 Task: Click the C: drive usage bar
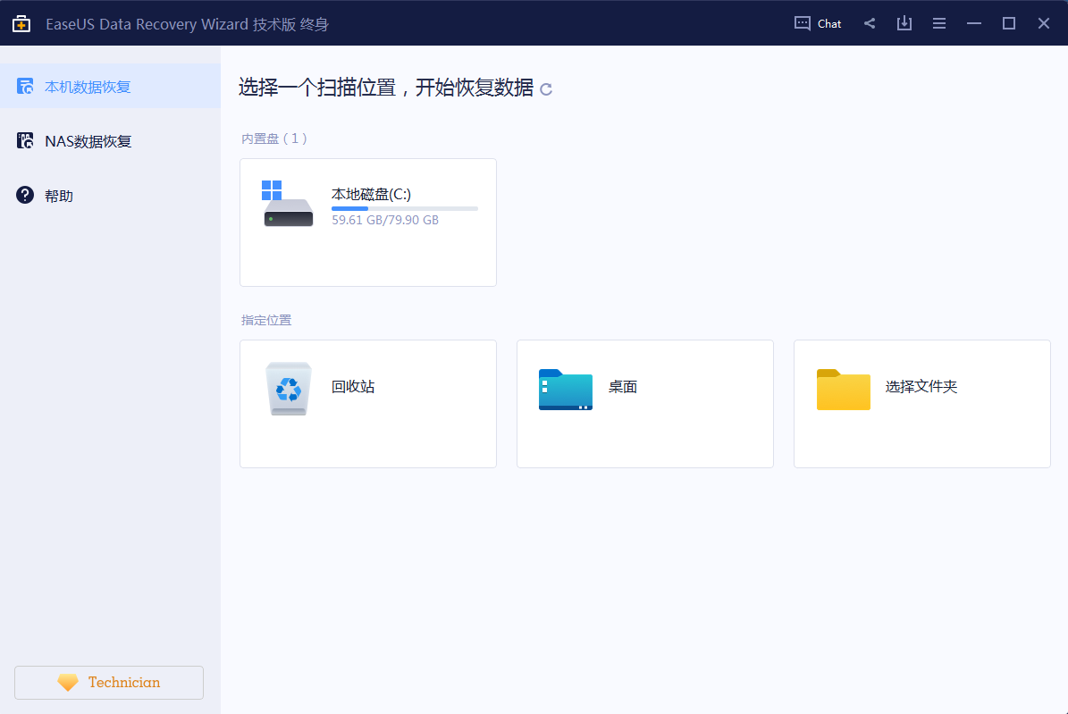click(405, 208)
